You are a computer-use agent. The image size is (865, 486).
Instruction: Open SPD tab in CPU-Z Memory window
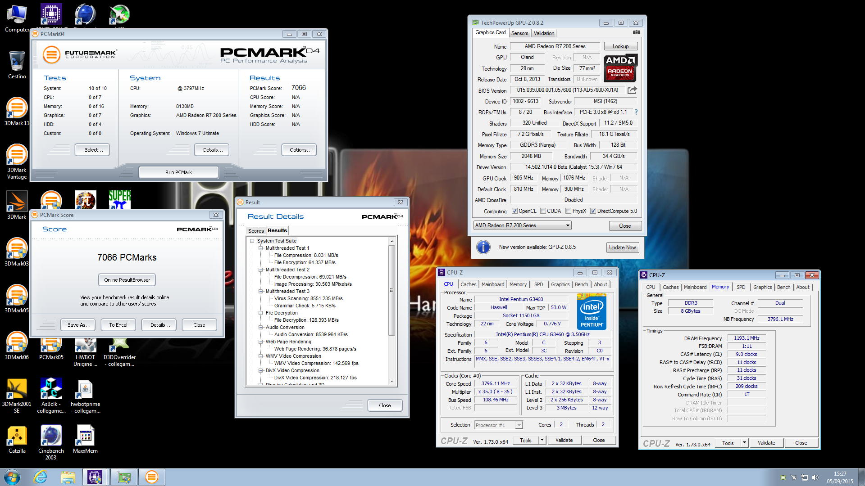click(741, 287)
